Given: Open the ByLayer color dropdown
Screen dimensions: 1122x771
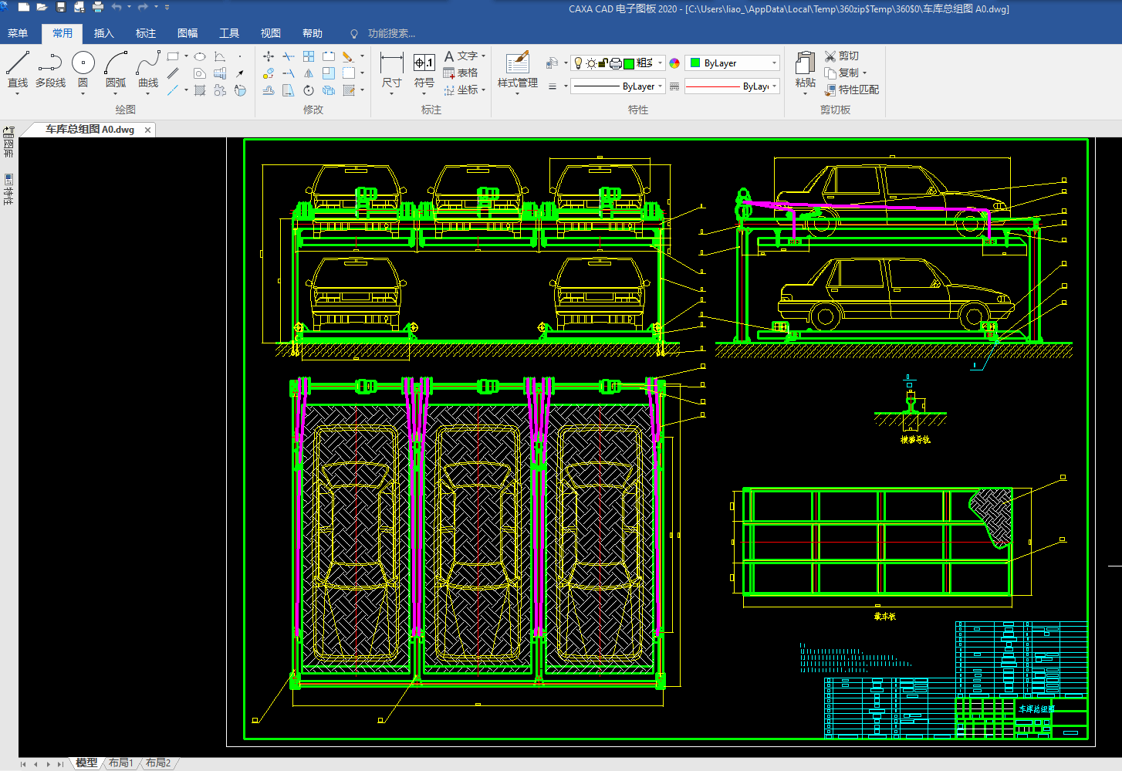Looking at the screenshot, I should tap(774, 63).
